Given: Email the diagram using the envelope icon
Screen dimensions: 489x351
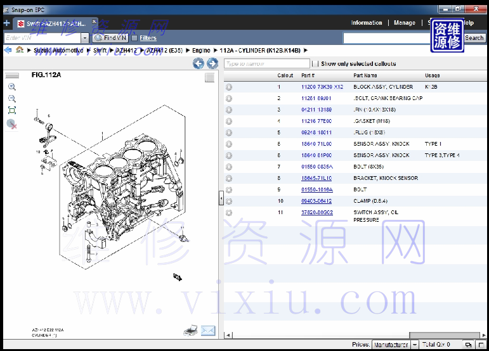Looking at the screenshot, I should pos(208,330).
